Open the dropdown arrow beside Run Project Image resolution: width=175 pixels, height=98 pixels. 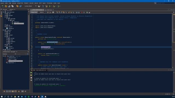point(51,6)
